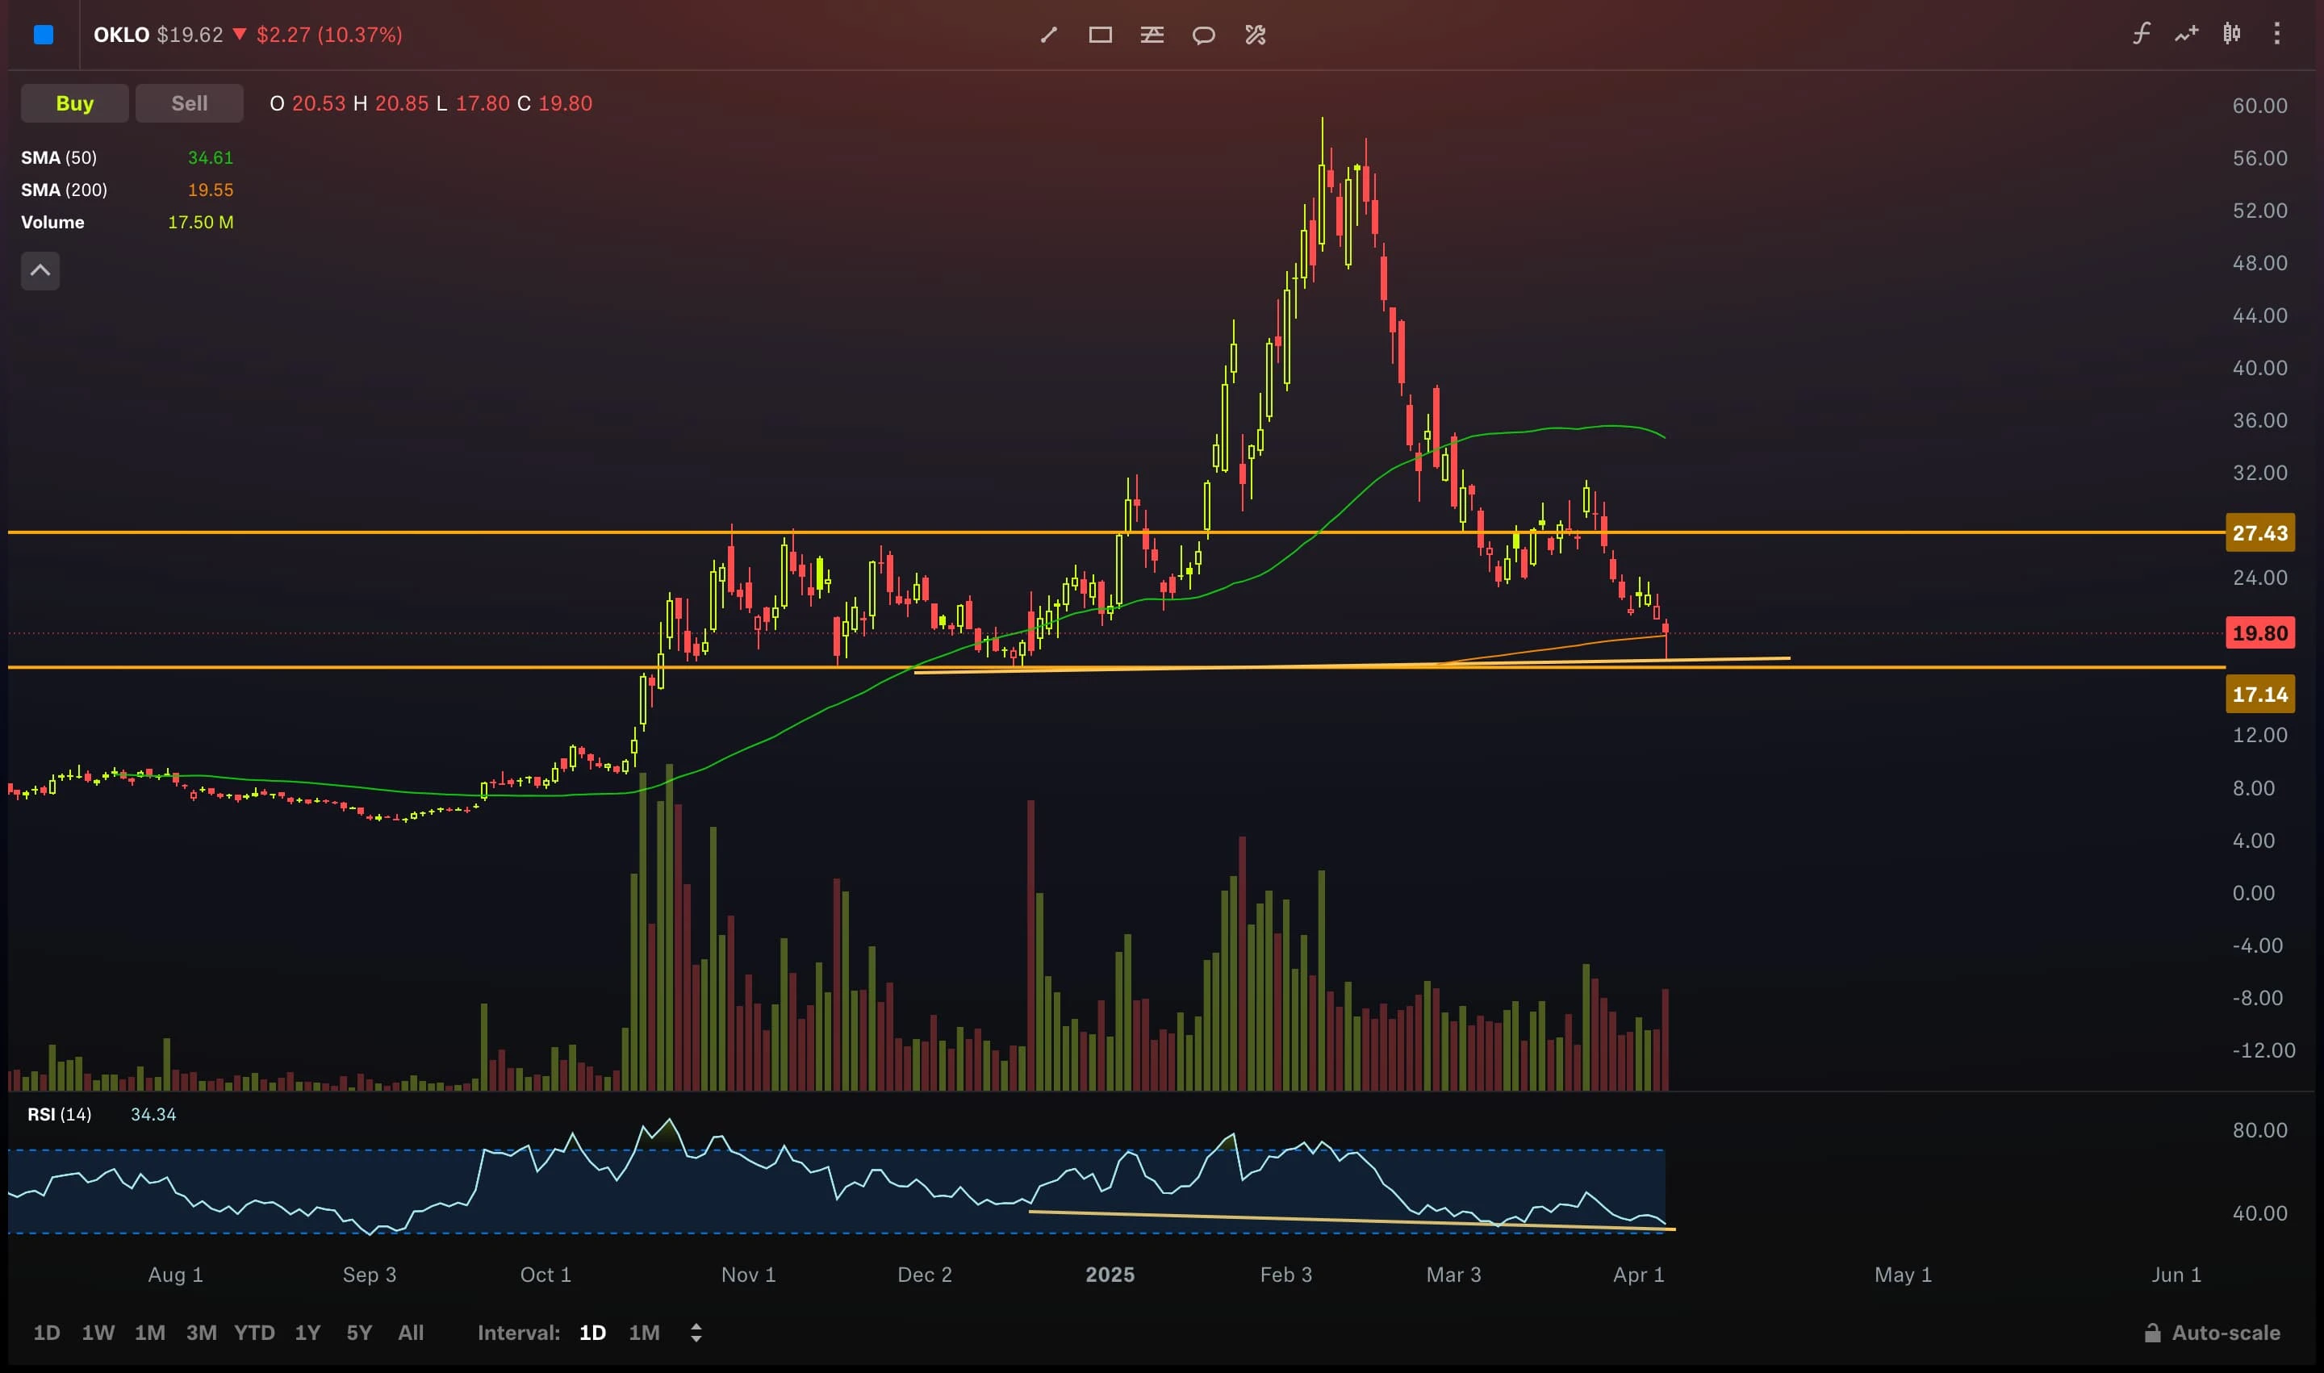Click the OKLO ticker symbol
This screenshot has width=2324, height=1373.
tap(121, 34)
